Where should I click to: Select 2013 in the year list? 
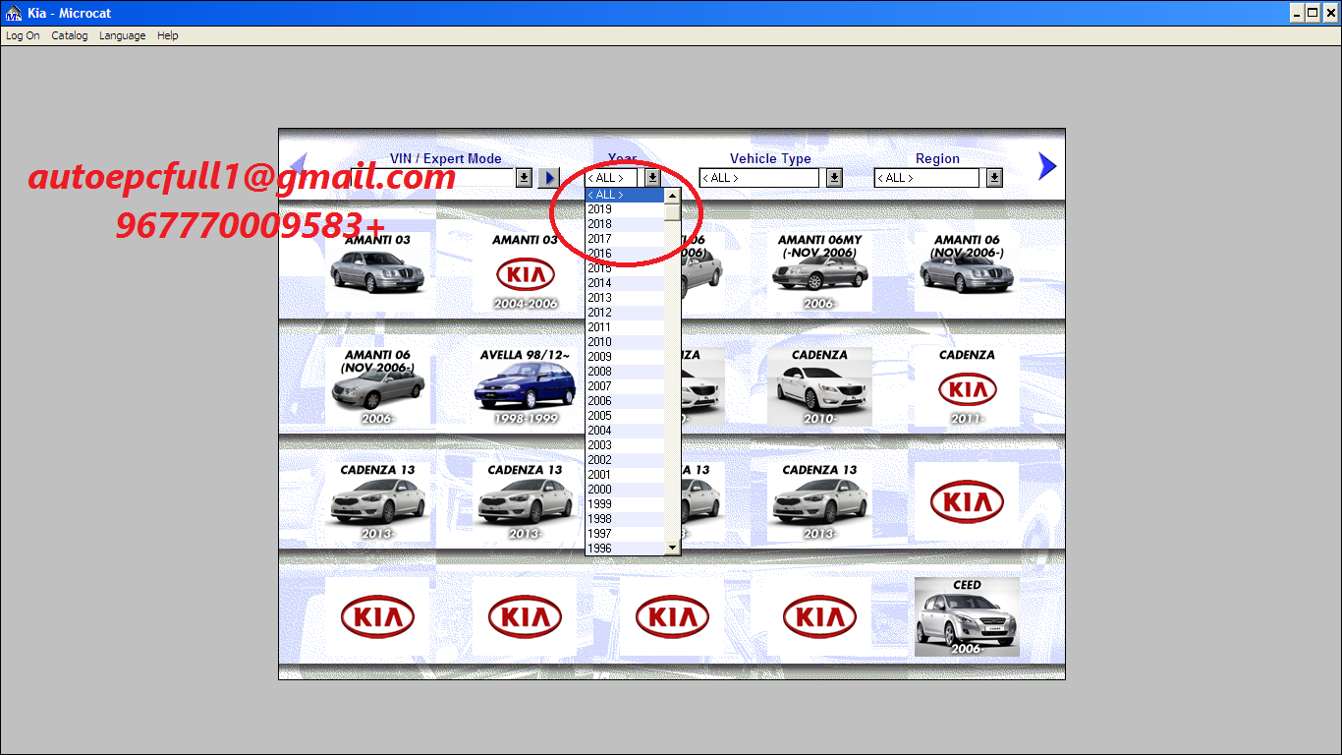point(625,298)
